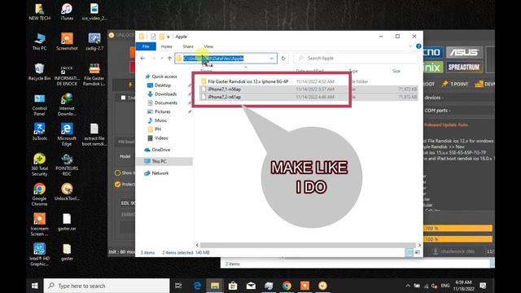The height and width of the screenshot is (293, 521).
Task: Open the Explorer help icon
Action: (x=418, y=46)
